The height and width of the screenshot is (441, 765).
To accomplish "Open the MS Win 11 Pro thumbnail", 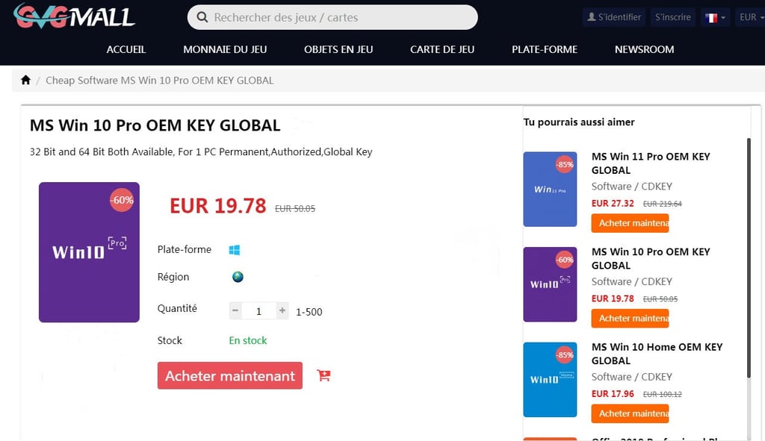I will (550, 189).
